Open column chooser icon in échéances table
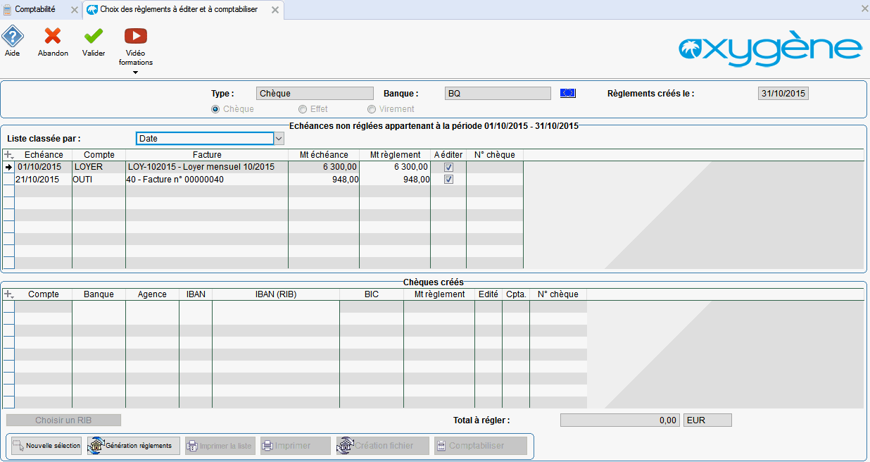870x462 pixels. coord(8,155)
